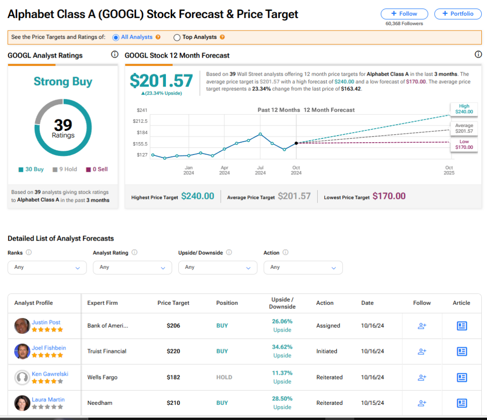Image resolution: width=487 pixels, height=420 pixels.
Task: Sort by Date column header
Action: tap(367, 303)
